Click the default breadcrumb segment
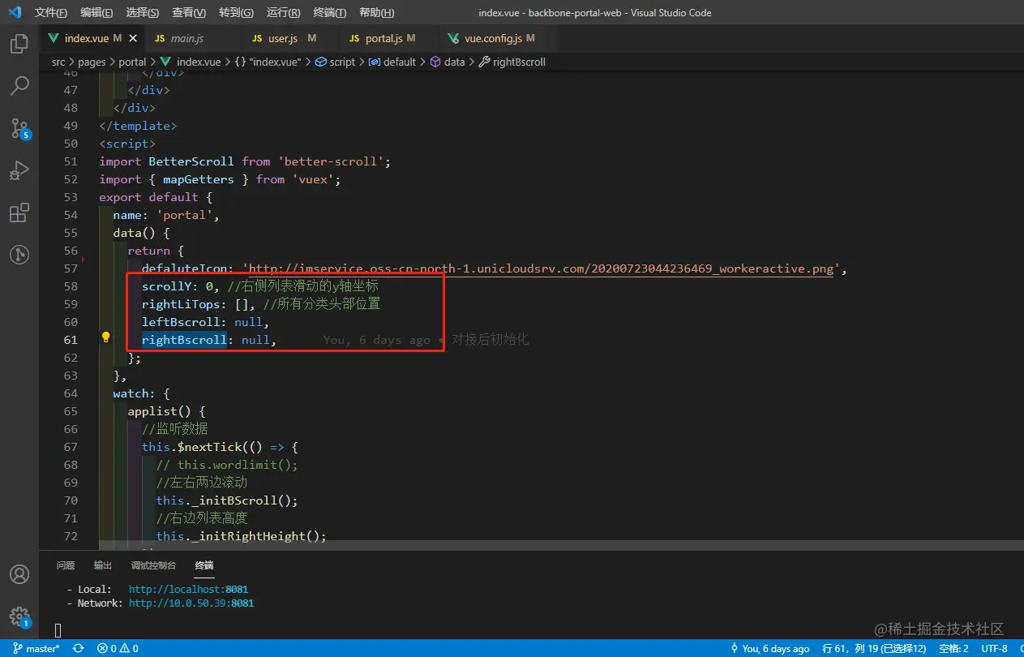This screenshot has width=1024, height=657. tap(392, 62)
